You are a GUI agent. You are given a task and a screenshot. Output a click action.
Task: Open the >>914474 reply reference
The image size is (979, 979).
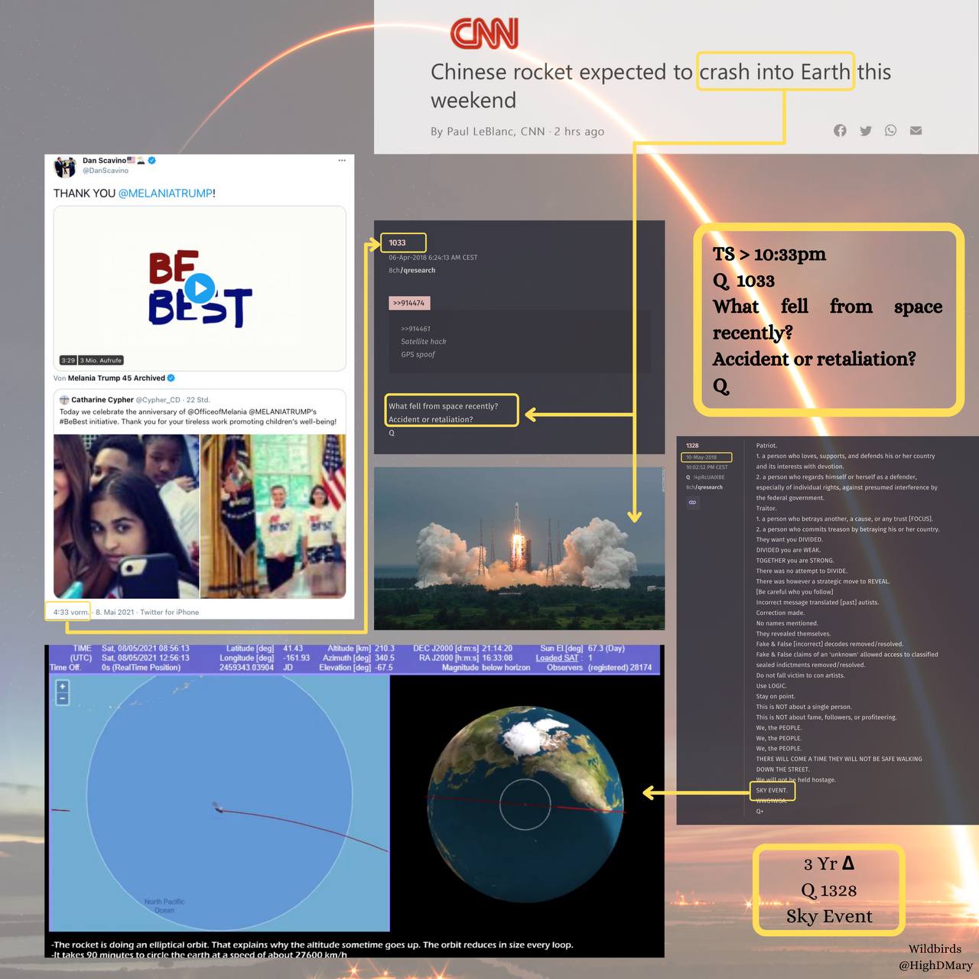tap(409, 303)
